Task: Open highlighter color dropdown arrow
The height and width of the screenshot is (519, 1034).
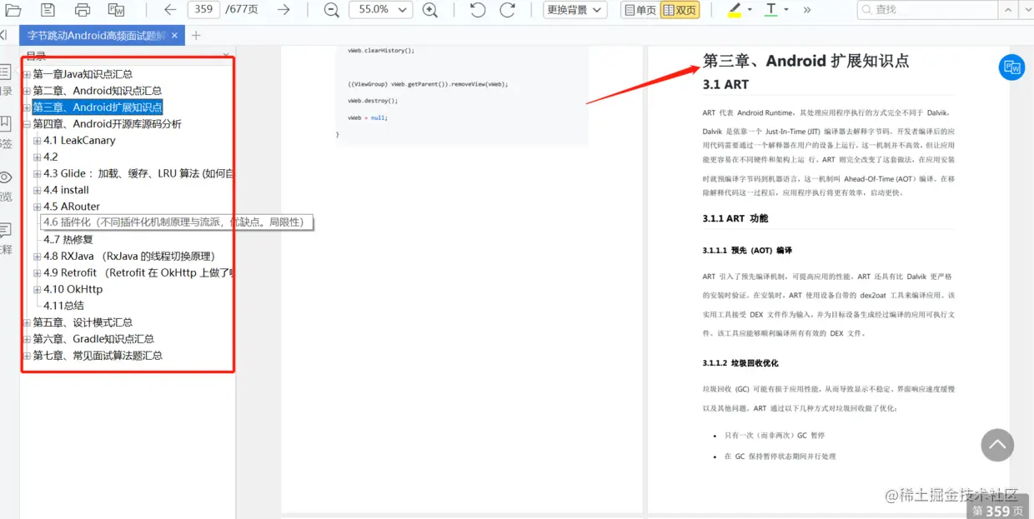Action: [x=750, y=10]
